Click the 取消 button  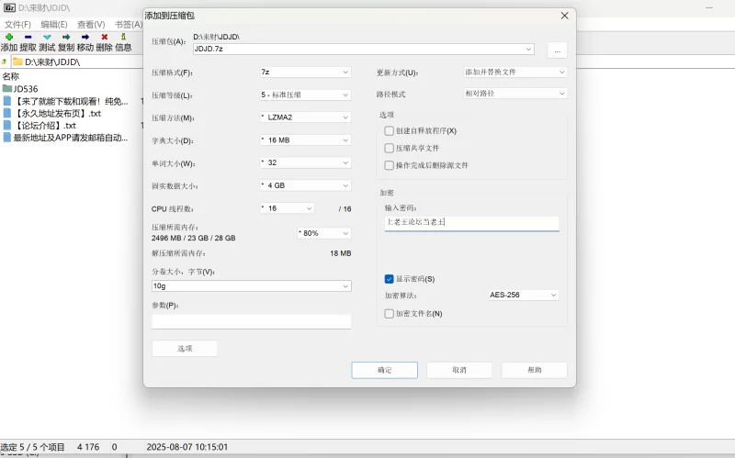(459, 370)
